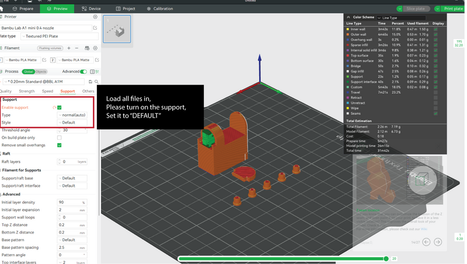
Task: Go to next tip arrow
Action: coord(438,242)
